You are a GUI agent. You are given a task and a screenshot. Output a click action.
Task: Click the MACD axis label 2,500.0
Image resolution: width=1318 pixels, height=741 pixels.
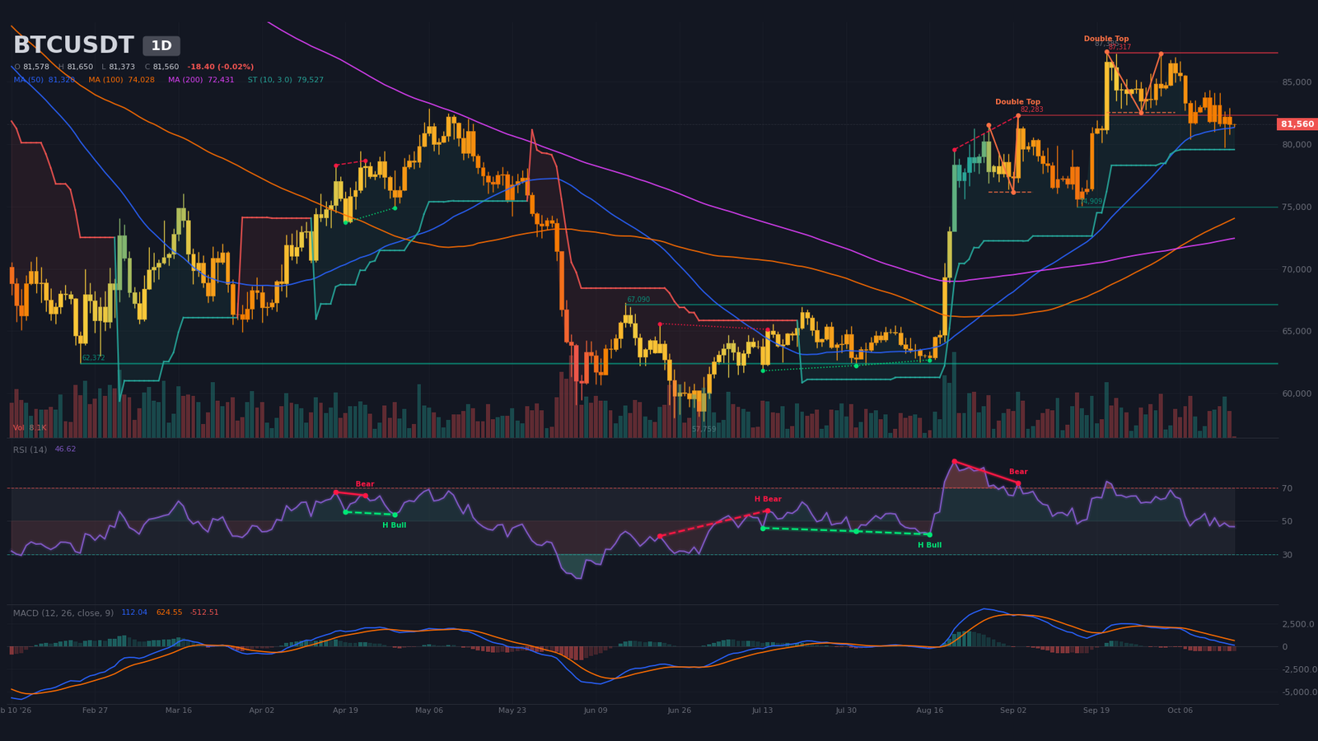tap(1298, 624)
